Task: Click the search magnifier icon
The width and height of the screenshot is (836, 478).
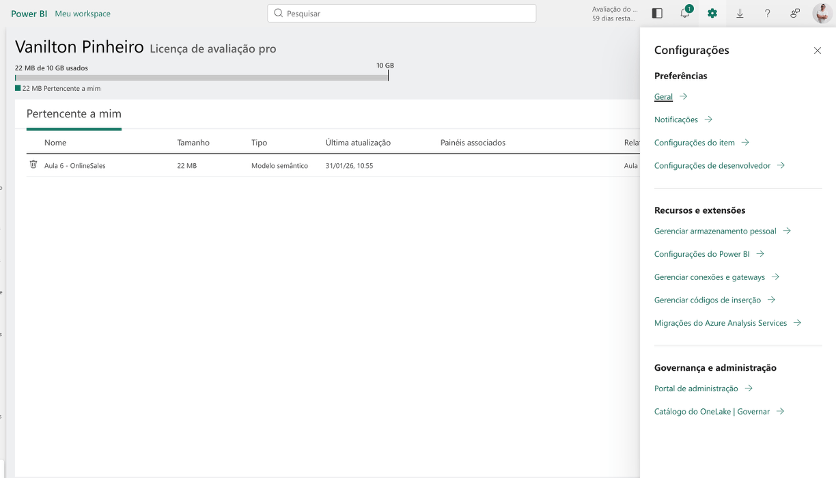Action: (278, 13)
